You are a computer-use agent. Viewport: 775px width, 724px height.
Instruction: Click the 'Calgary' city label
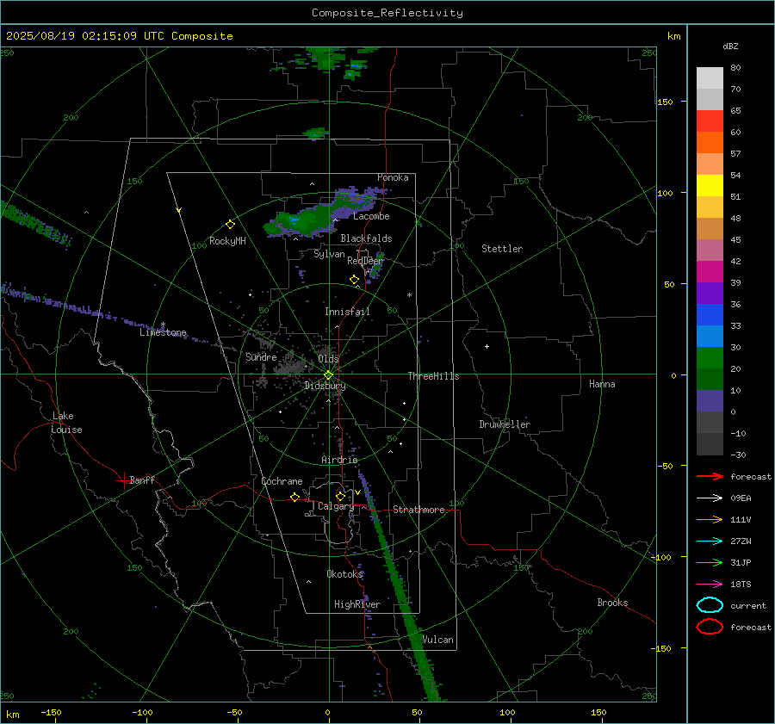pos(336,506)
